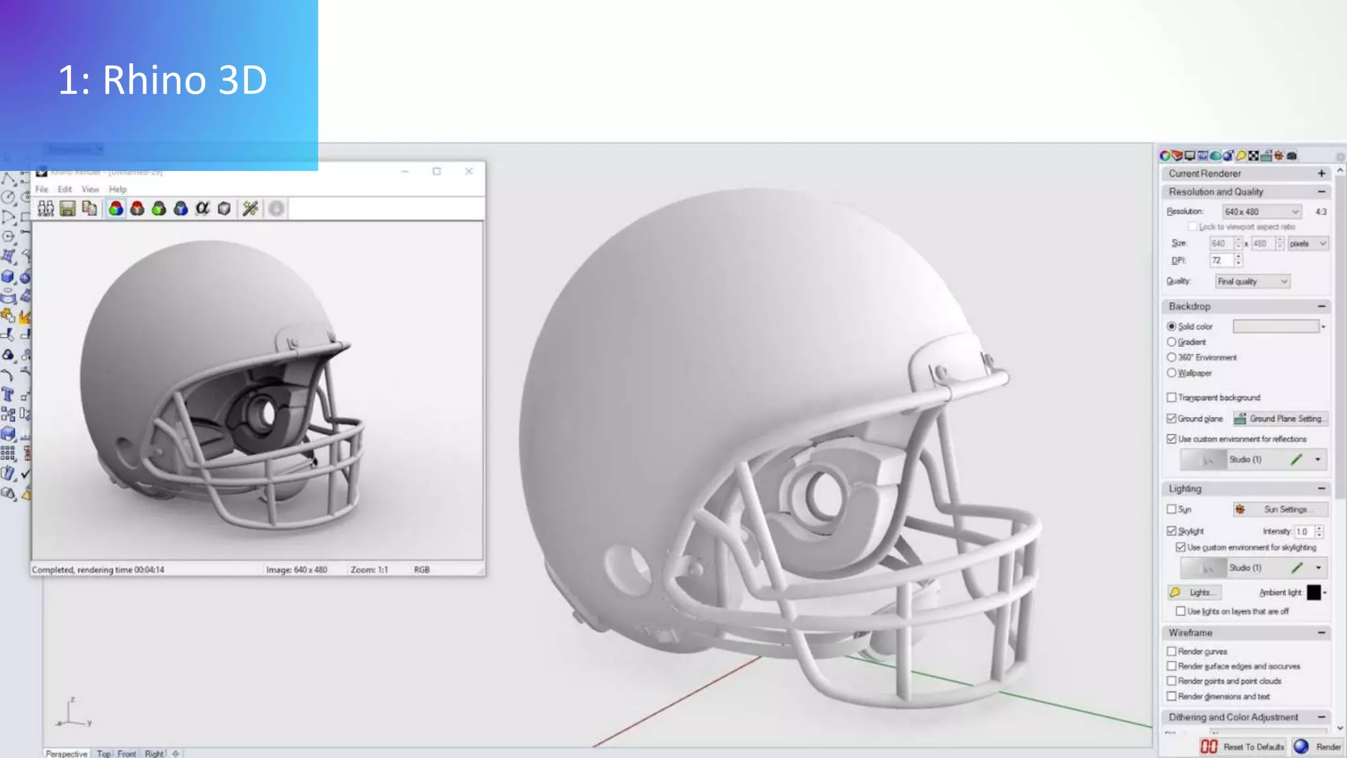
Task: Click the Ground Plane Settings button
Action: (x=1280, y=418)
